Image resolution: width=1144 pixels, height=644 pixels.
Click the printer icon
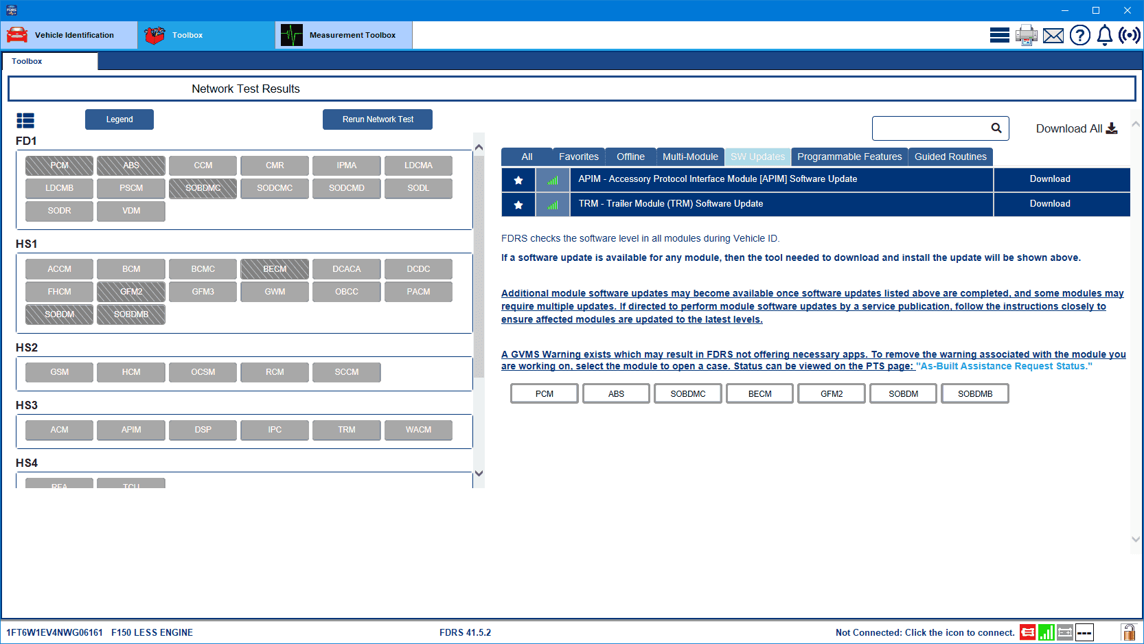1026,35
